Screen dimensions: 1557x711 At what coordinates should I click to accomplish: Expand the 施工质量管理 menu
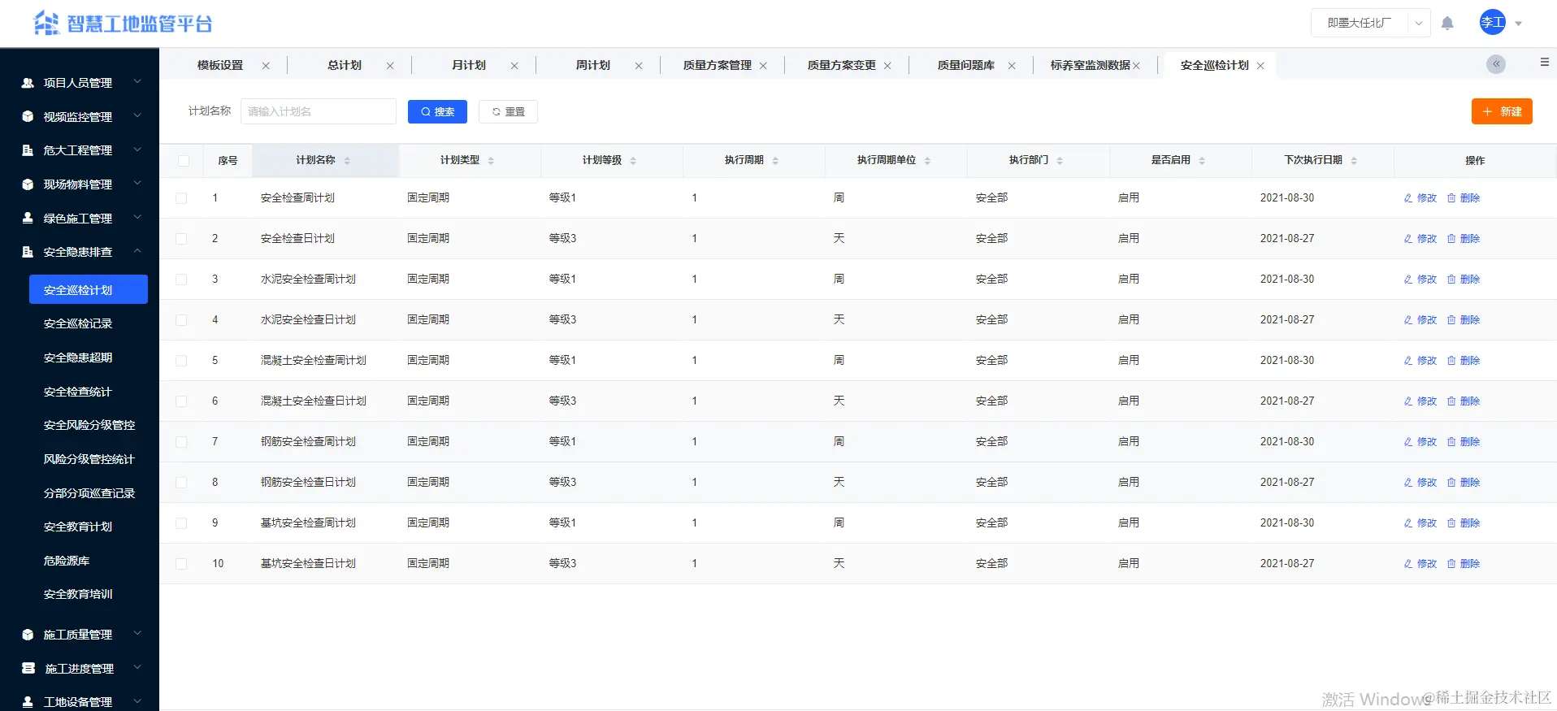pyautogui.click(x=137, y=634)
